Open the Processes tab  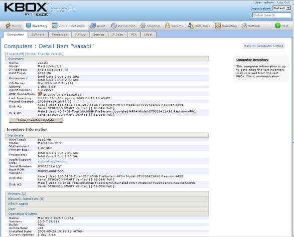click(x=59, y=35)
